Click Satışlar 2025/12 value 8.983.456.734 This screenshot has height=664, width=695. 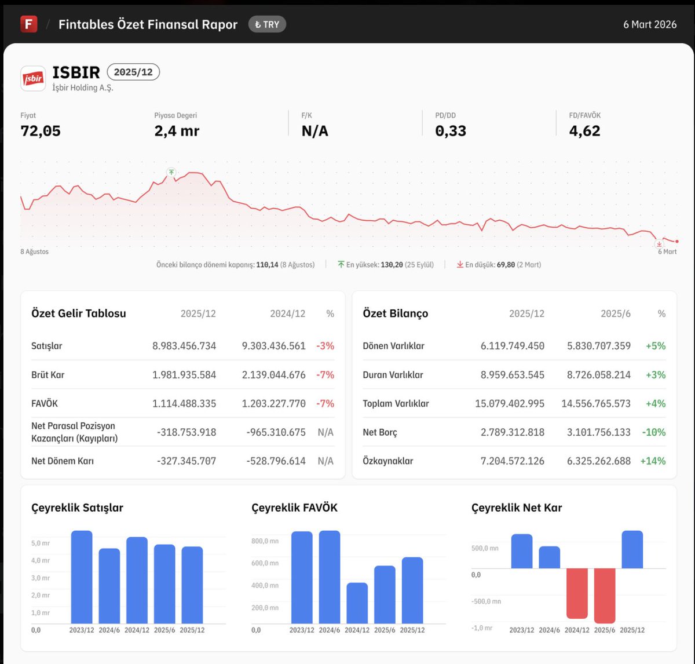tap(184, 346)
